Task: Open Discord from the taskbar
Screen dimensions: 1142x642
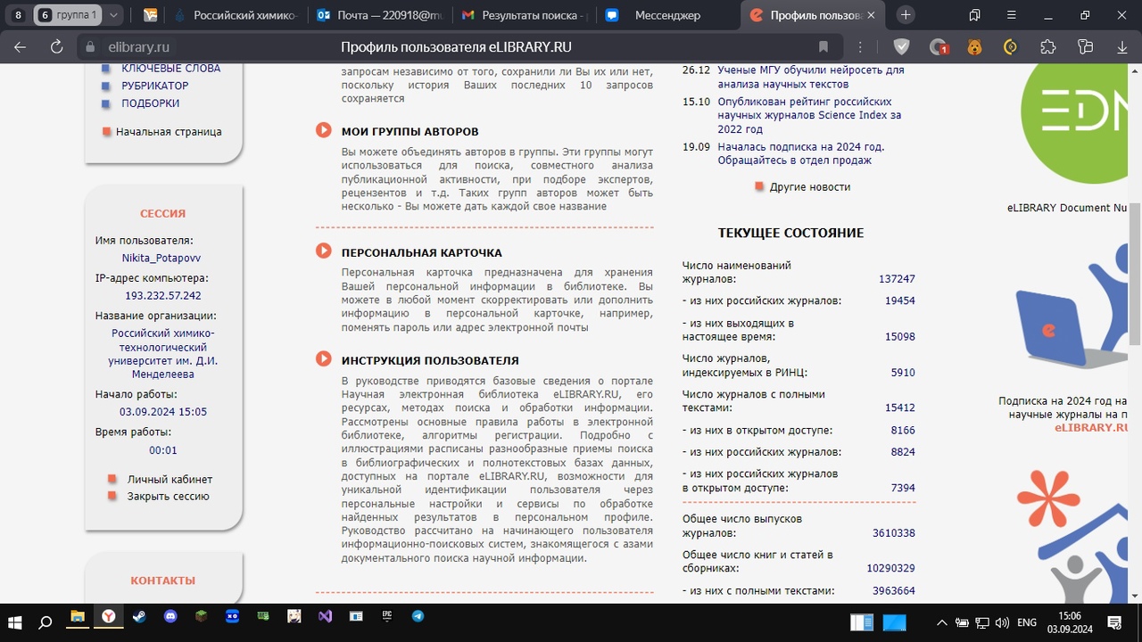Action: [x=170, y=616]
